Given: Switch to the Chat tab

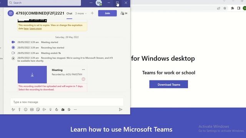Looking at the screenshot, I should pyautogui.click(x=69, y=13).
